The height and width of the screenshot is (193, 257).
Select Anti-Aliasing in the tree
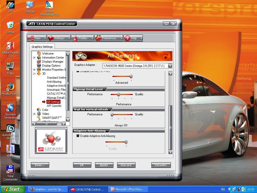(x=54, y=82)
